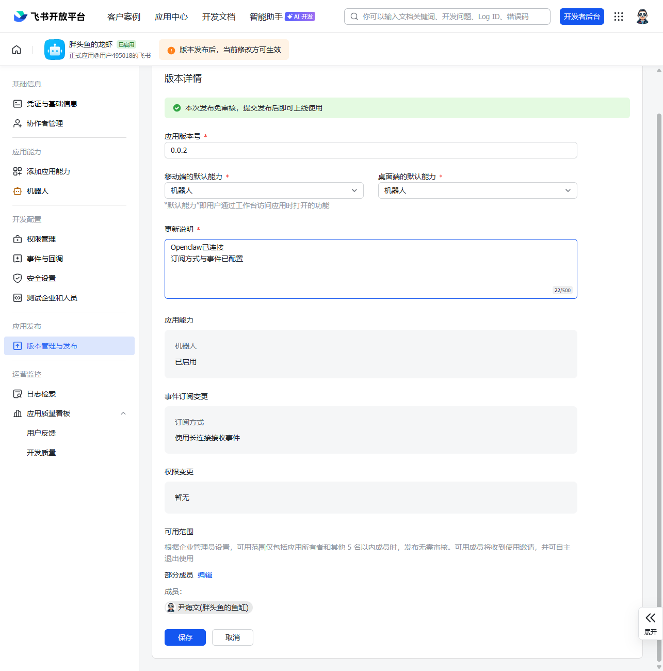The image size is (663, 671).
Task: Click the top documentation search box
Action: pyautogui.click(x=447, y=17)
